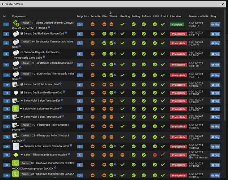Click help icon after Salon Volet Salon Terrasse Est
228x180 pixels.
(62, 100)
